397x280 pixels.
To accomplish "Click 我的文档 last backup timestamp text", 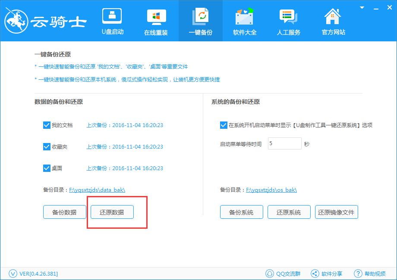I will (x=125, y=125).
